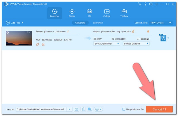Open the feedback chat icon
Viewport: 178px width, 116px height.
tap(151, 4)
